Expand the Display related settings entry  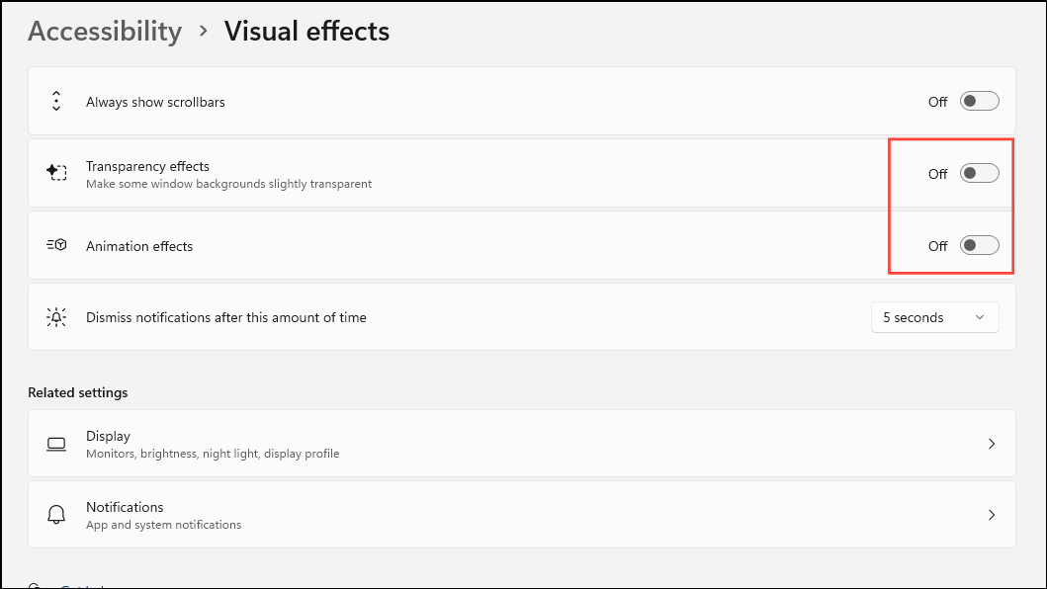click(991, 444)
